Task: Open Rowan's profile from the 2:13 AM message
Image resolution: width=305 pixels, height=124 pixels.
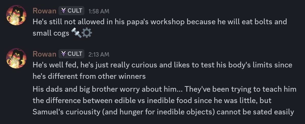Action: (x=44, y=54)
